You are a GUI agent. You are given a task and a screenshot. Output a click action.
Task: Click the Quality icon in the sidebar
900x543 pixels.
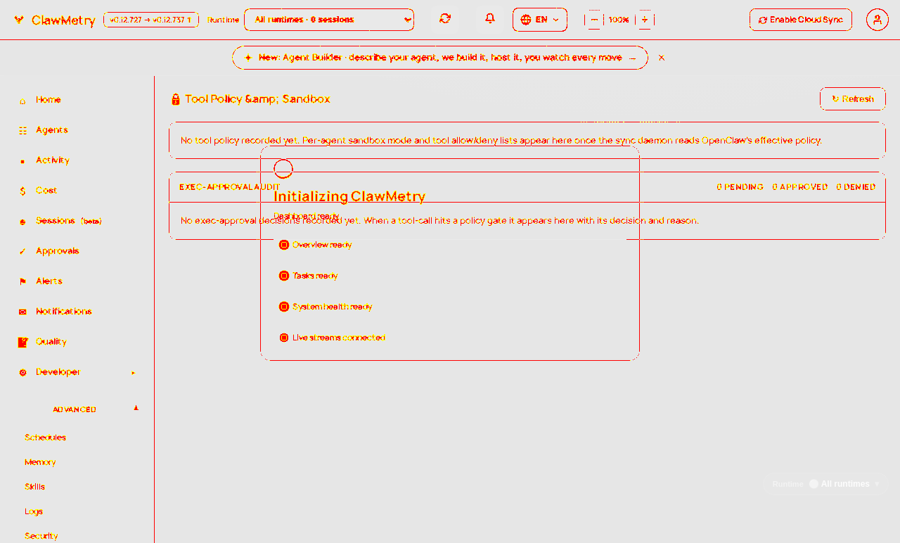pos(22,342)
